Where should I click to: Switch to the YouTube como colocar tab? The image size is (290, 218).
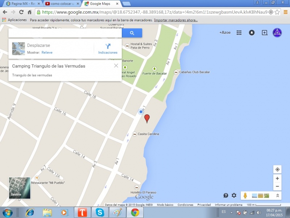61,3
